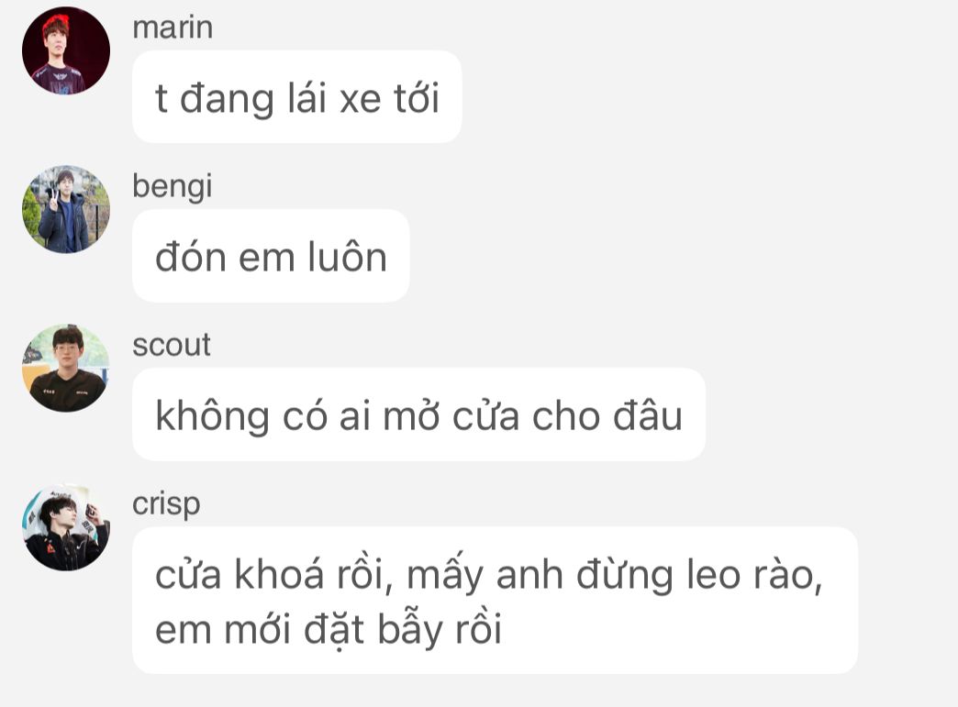Select the sender name bengi
The width and height of the screenshot is (958, 707).
(173, 187)
